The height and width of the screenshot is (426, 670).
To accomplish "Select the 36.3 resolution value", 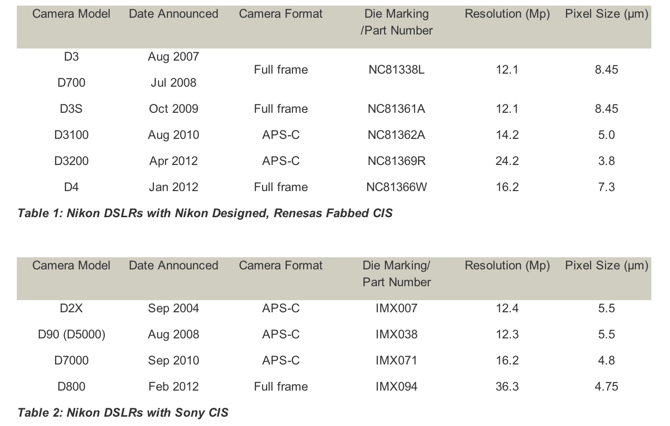I will tap(507, 387).
